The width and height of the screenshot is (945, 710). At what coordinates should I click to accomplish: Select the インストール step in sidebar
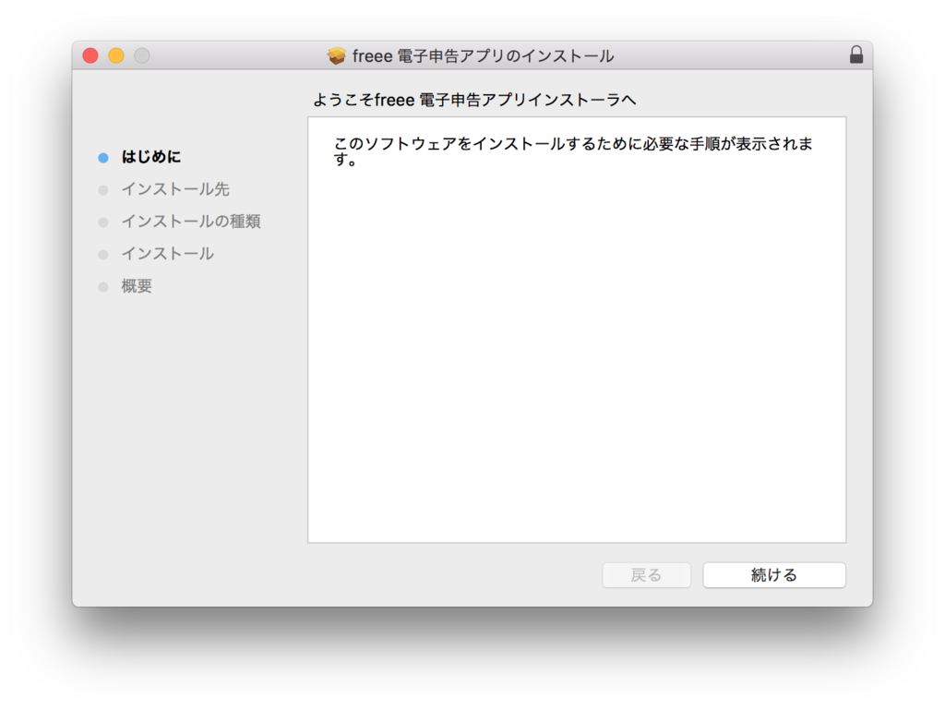click(168, 254)
